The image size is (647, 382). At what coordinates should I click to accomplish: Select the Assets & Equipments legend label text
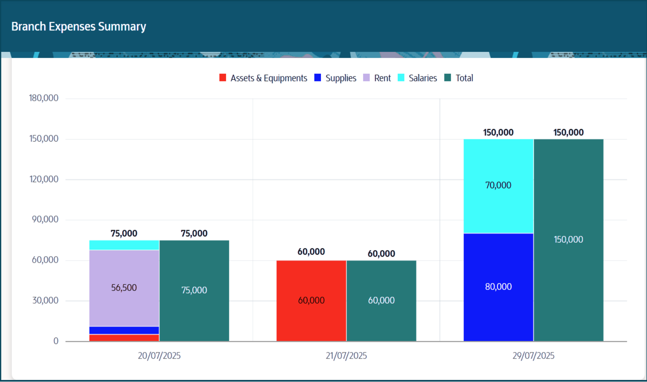click(269, 77)
